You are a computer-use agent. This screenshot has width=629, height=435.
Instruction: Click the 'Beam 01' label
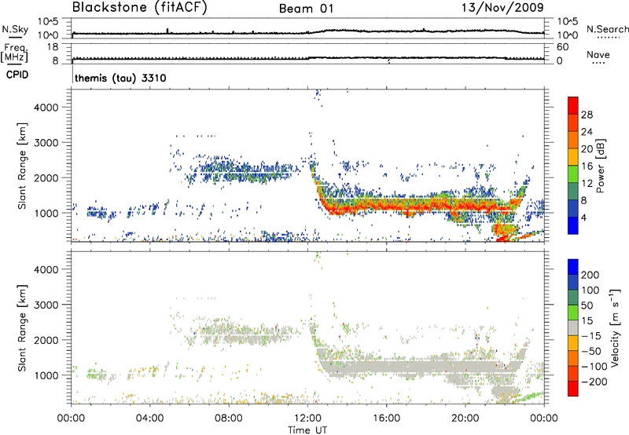306,9
